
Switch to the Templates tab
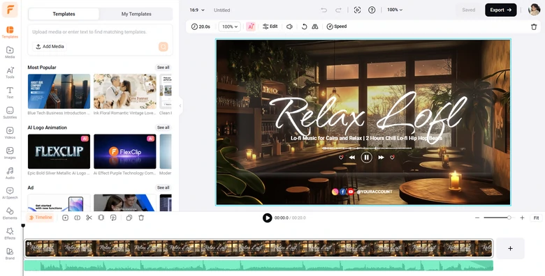point(64,14)
